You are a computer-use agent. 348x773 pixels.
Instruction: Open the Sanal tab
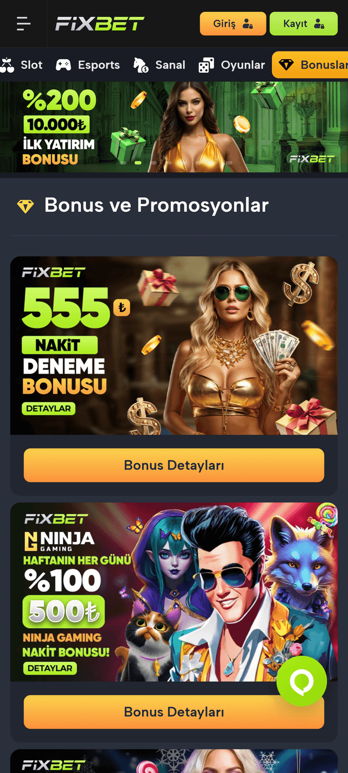[159, 65]
